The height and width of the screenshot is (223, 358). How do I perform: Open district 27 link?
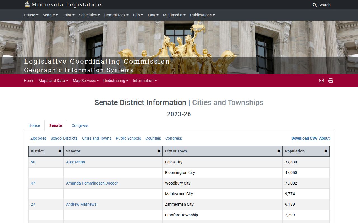[x=33, y=204]
